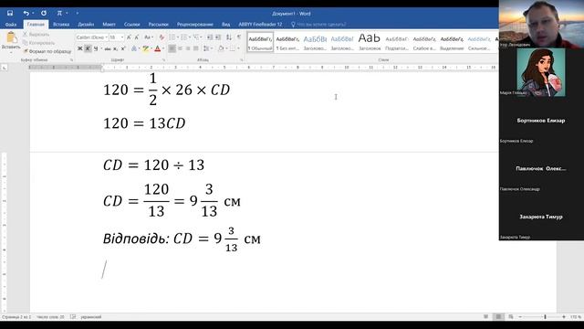The height and width of the screenshot is (329, 584).
Task: Open the font size dropdown
Action: (x=121, y=37)
